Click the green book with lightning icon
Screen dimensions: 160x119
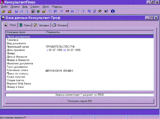coord(38,11)
